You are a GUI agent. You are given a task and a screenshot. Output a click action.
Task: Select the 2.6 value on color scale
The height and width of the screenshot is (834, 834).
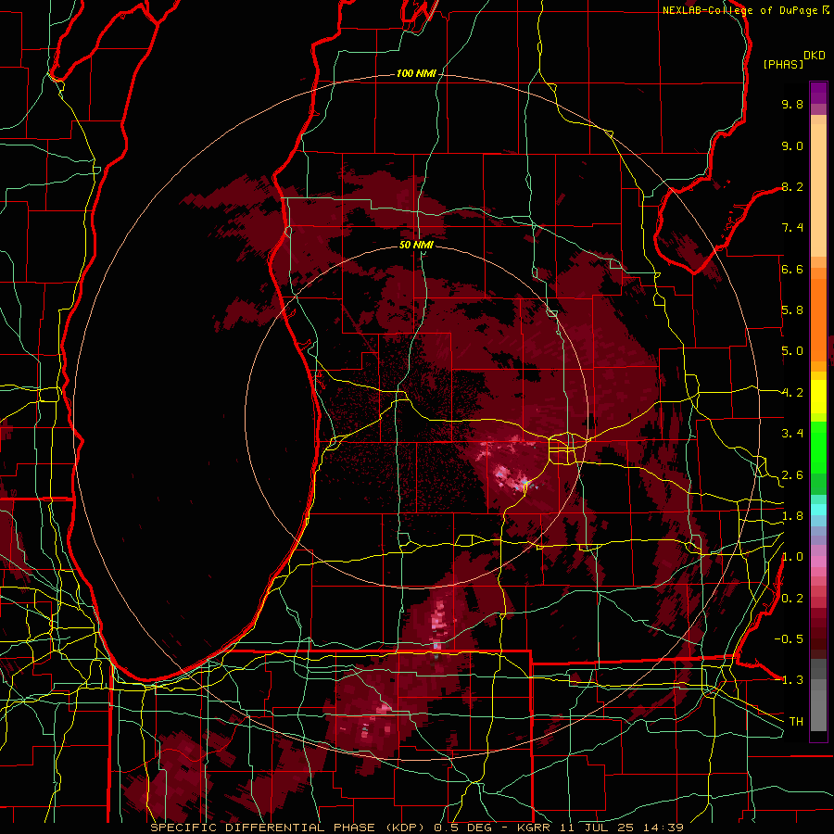click(x=792, y=475)
